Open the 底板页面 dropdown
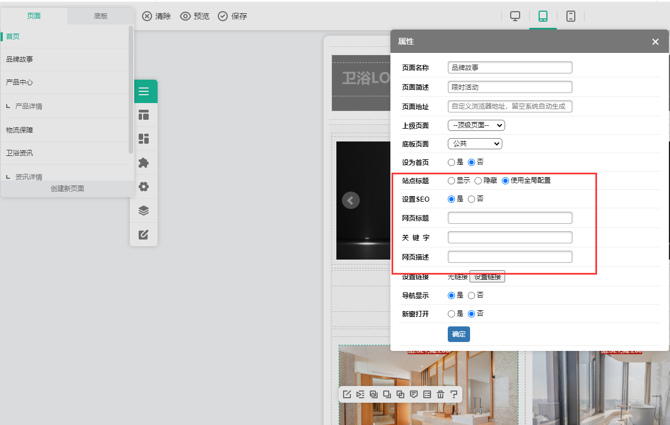Screen dimensions: 670x425 475,144
